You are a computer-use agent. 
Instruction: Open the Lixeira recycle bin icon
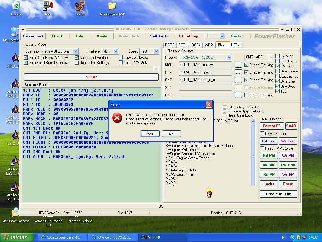pos(16,6)
